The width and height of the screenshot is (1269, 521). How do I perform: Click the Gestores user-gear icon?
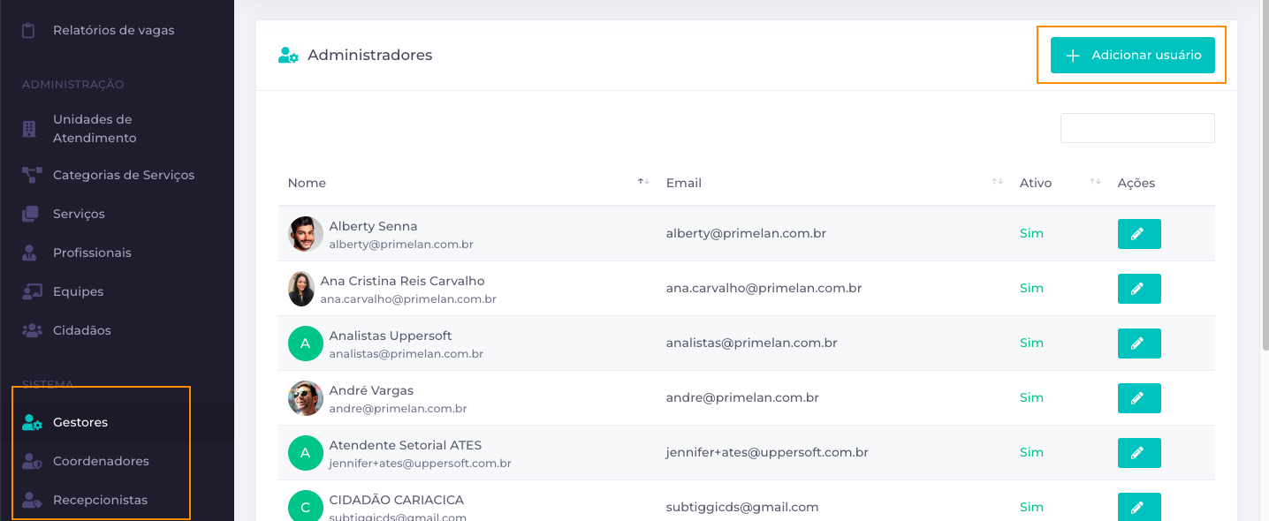pyautogui.click(x=32, y=422)
